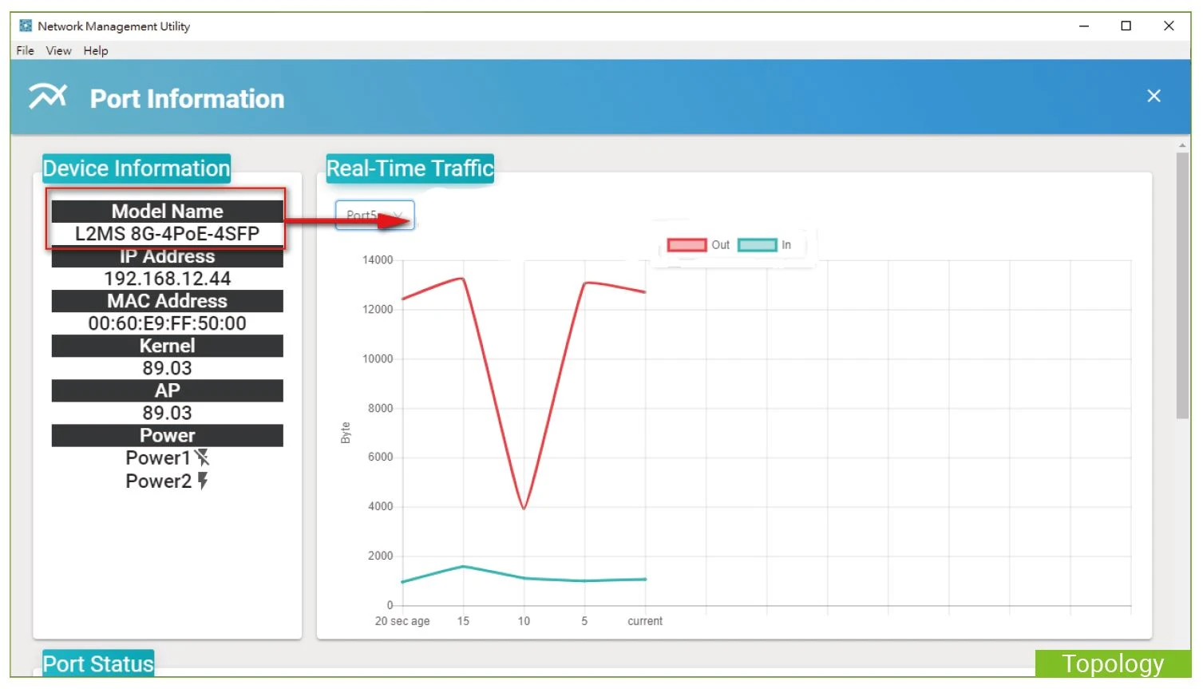Open the File menu

[25, 50]
